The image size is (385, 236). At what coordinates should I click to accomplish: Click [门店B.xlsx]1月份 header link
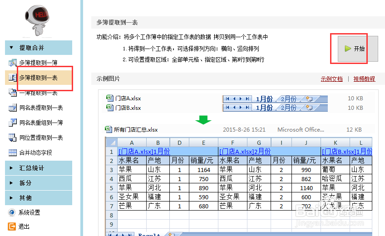pyautogui.click(x=347, y=152)
